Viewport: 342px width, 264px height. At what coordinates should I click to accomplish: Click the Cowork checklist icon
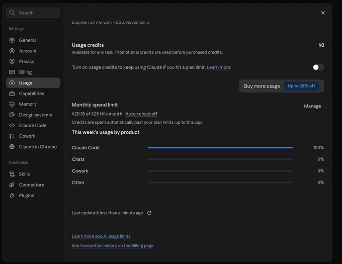click(x=12, y=136)
